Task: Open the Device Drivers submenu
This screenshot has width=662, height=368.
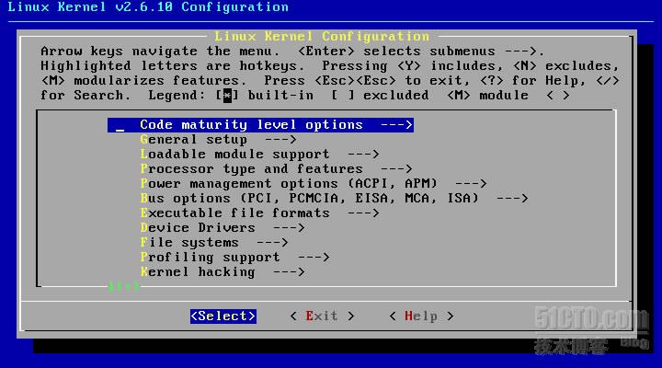Action: point(223,228)
